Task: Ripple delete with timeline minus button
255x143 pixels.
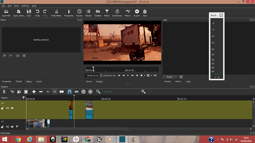Action: 41,92
